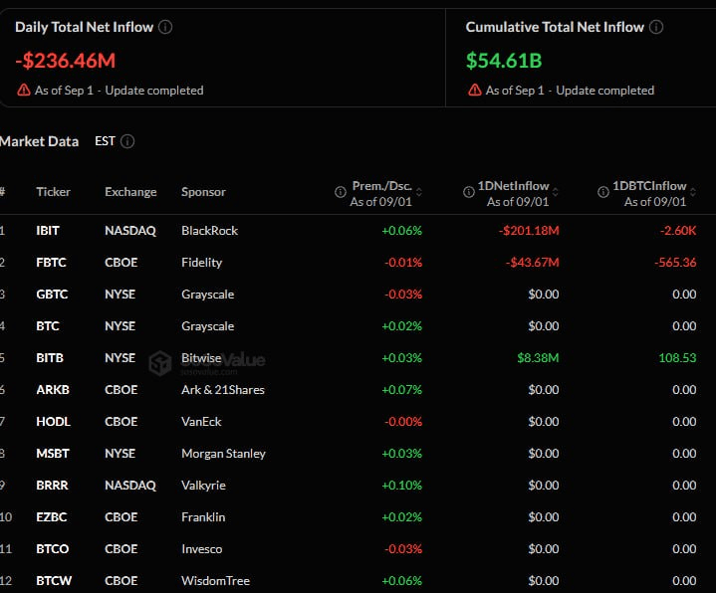Image resolution: width=716 pixels, height=593 pixels.
Task: Sort by 1DNetInflow using sort arrows
Action: (x=556, y=192)
